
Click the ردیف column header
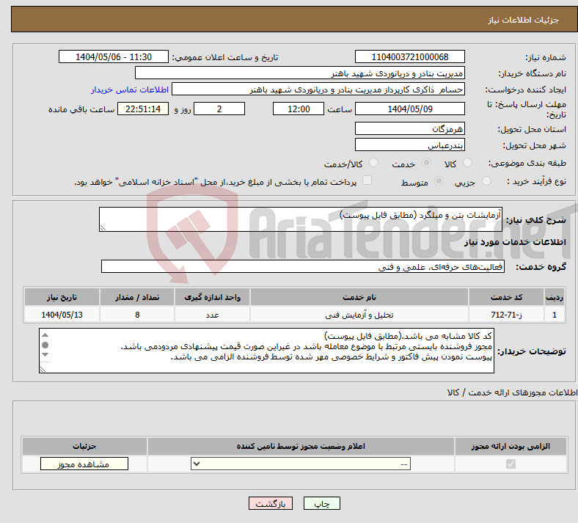[555, 297]
